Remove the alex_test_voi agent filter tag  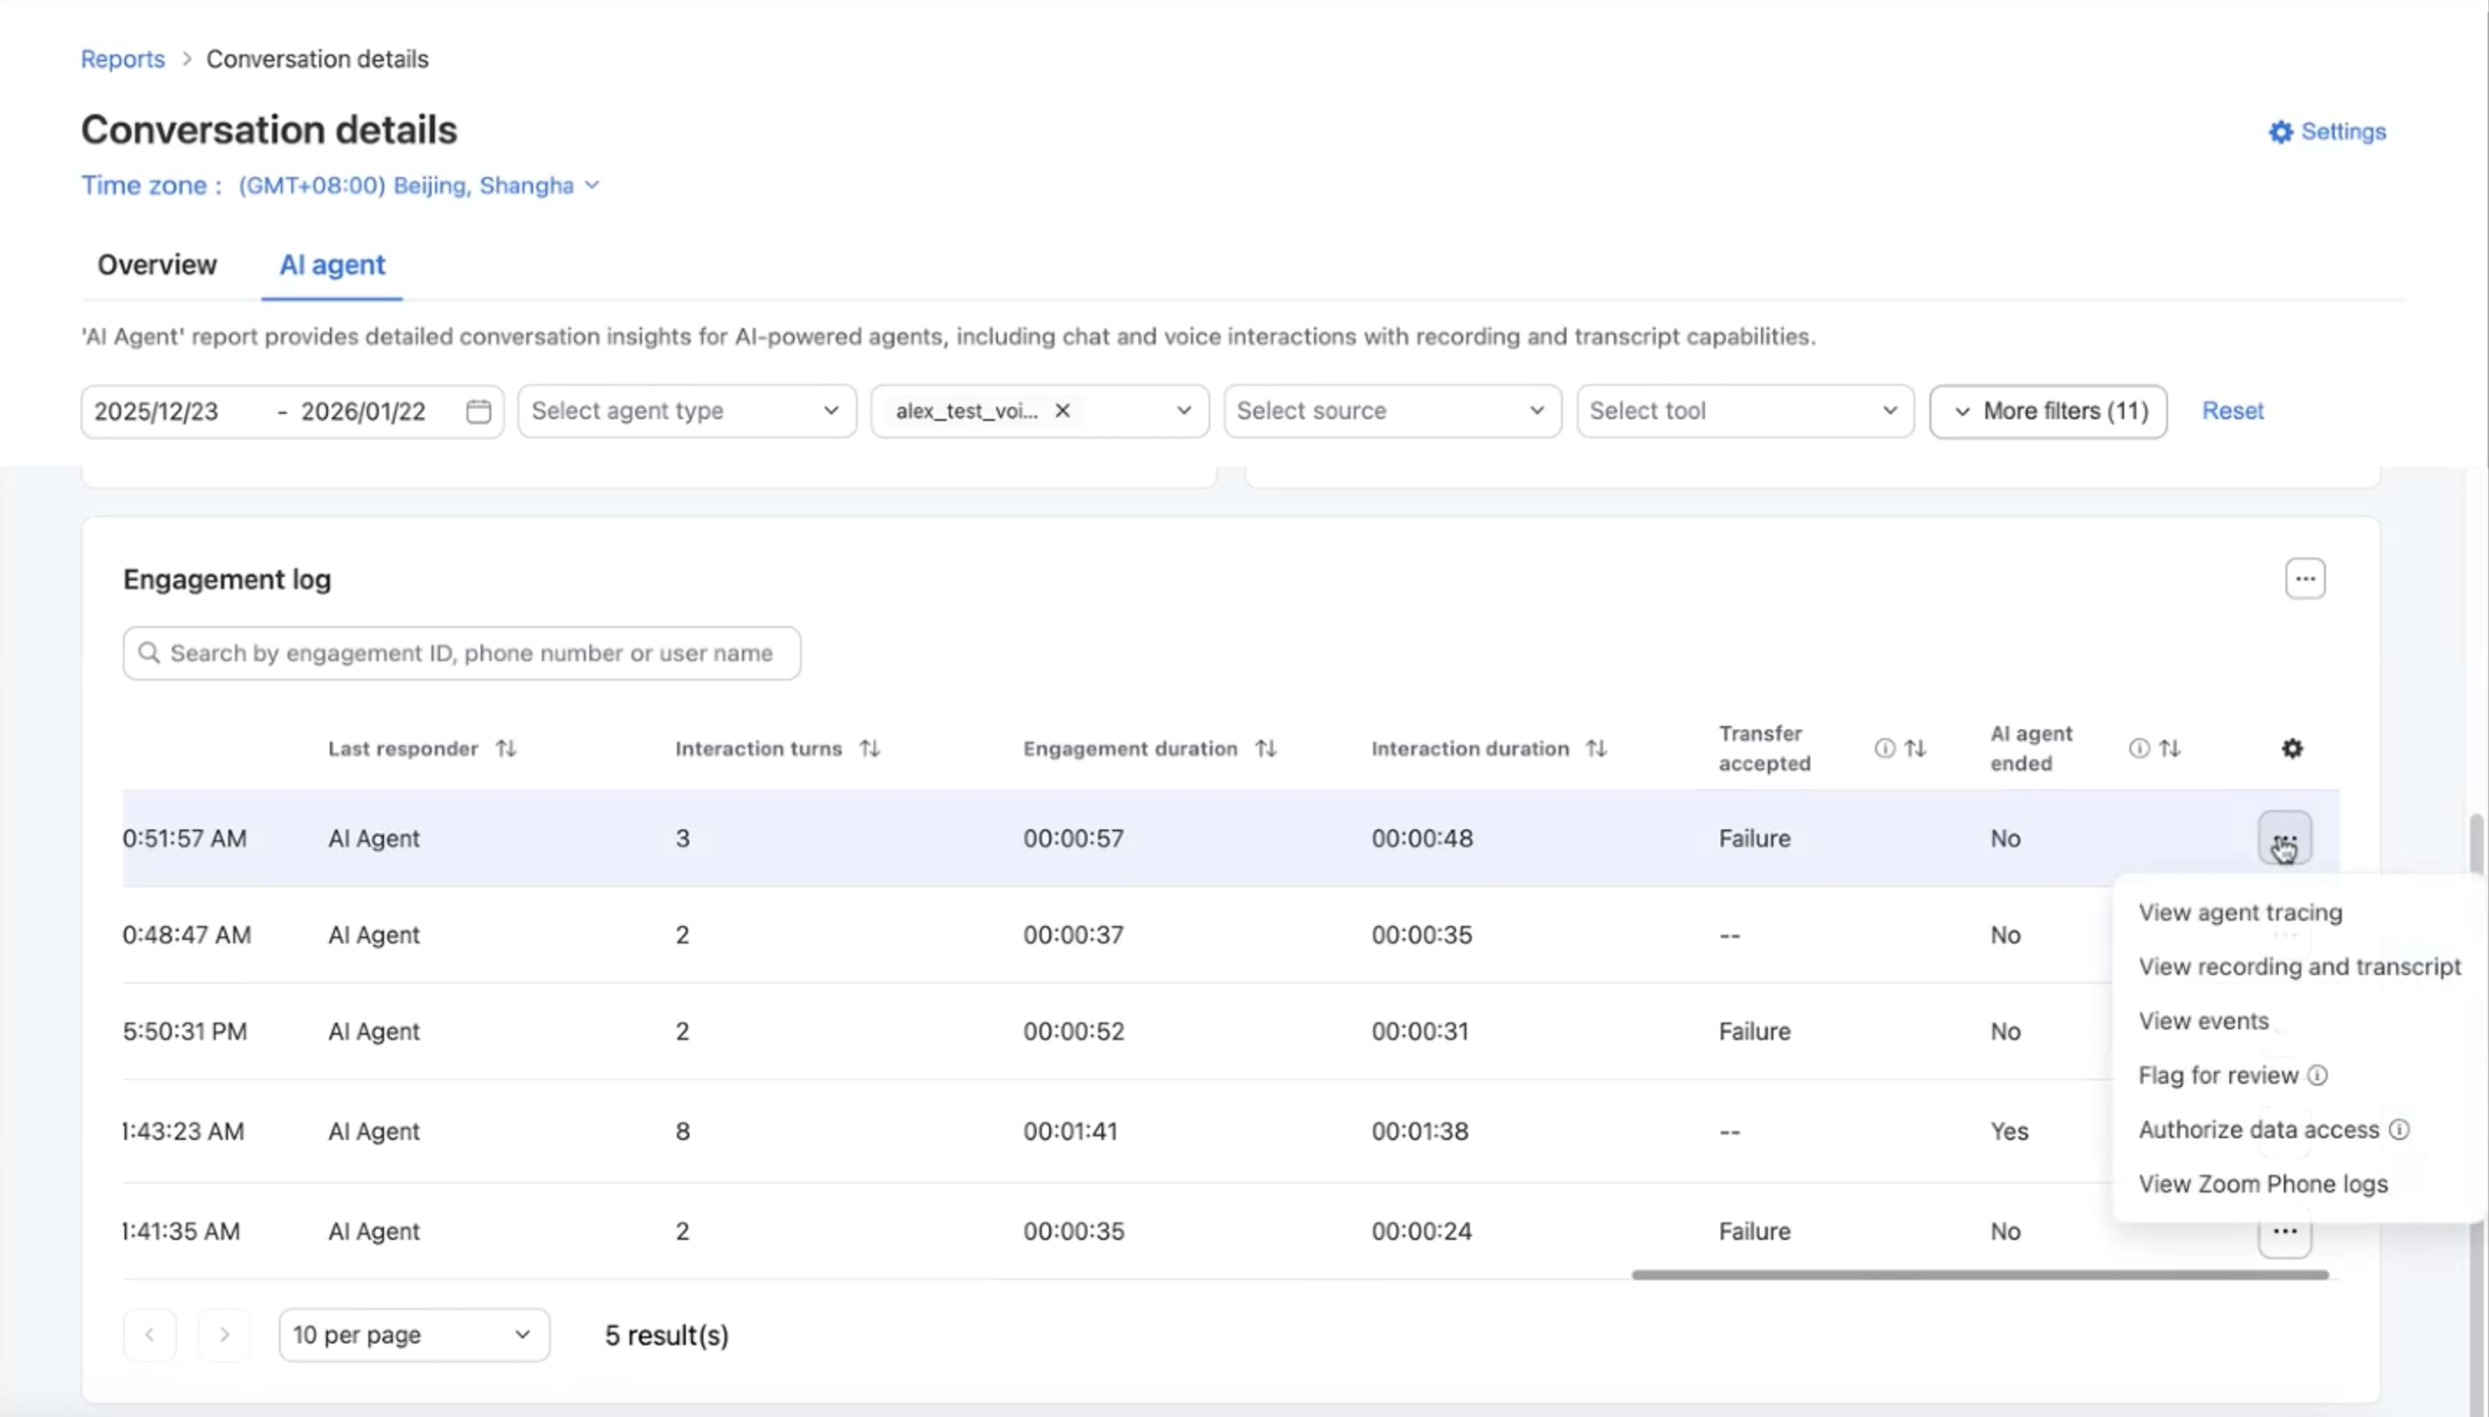(1062, 410)
